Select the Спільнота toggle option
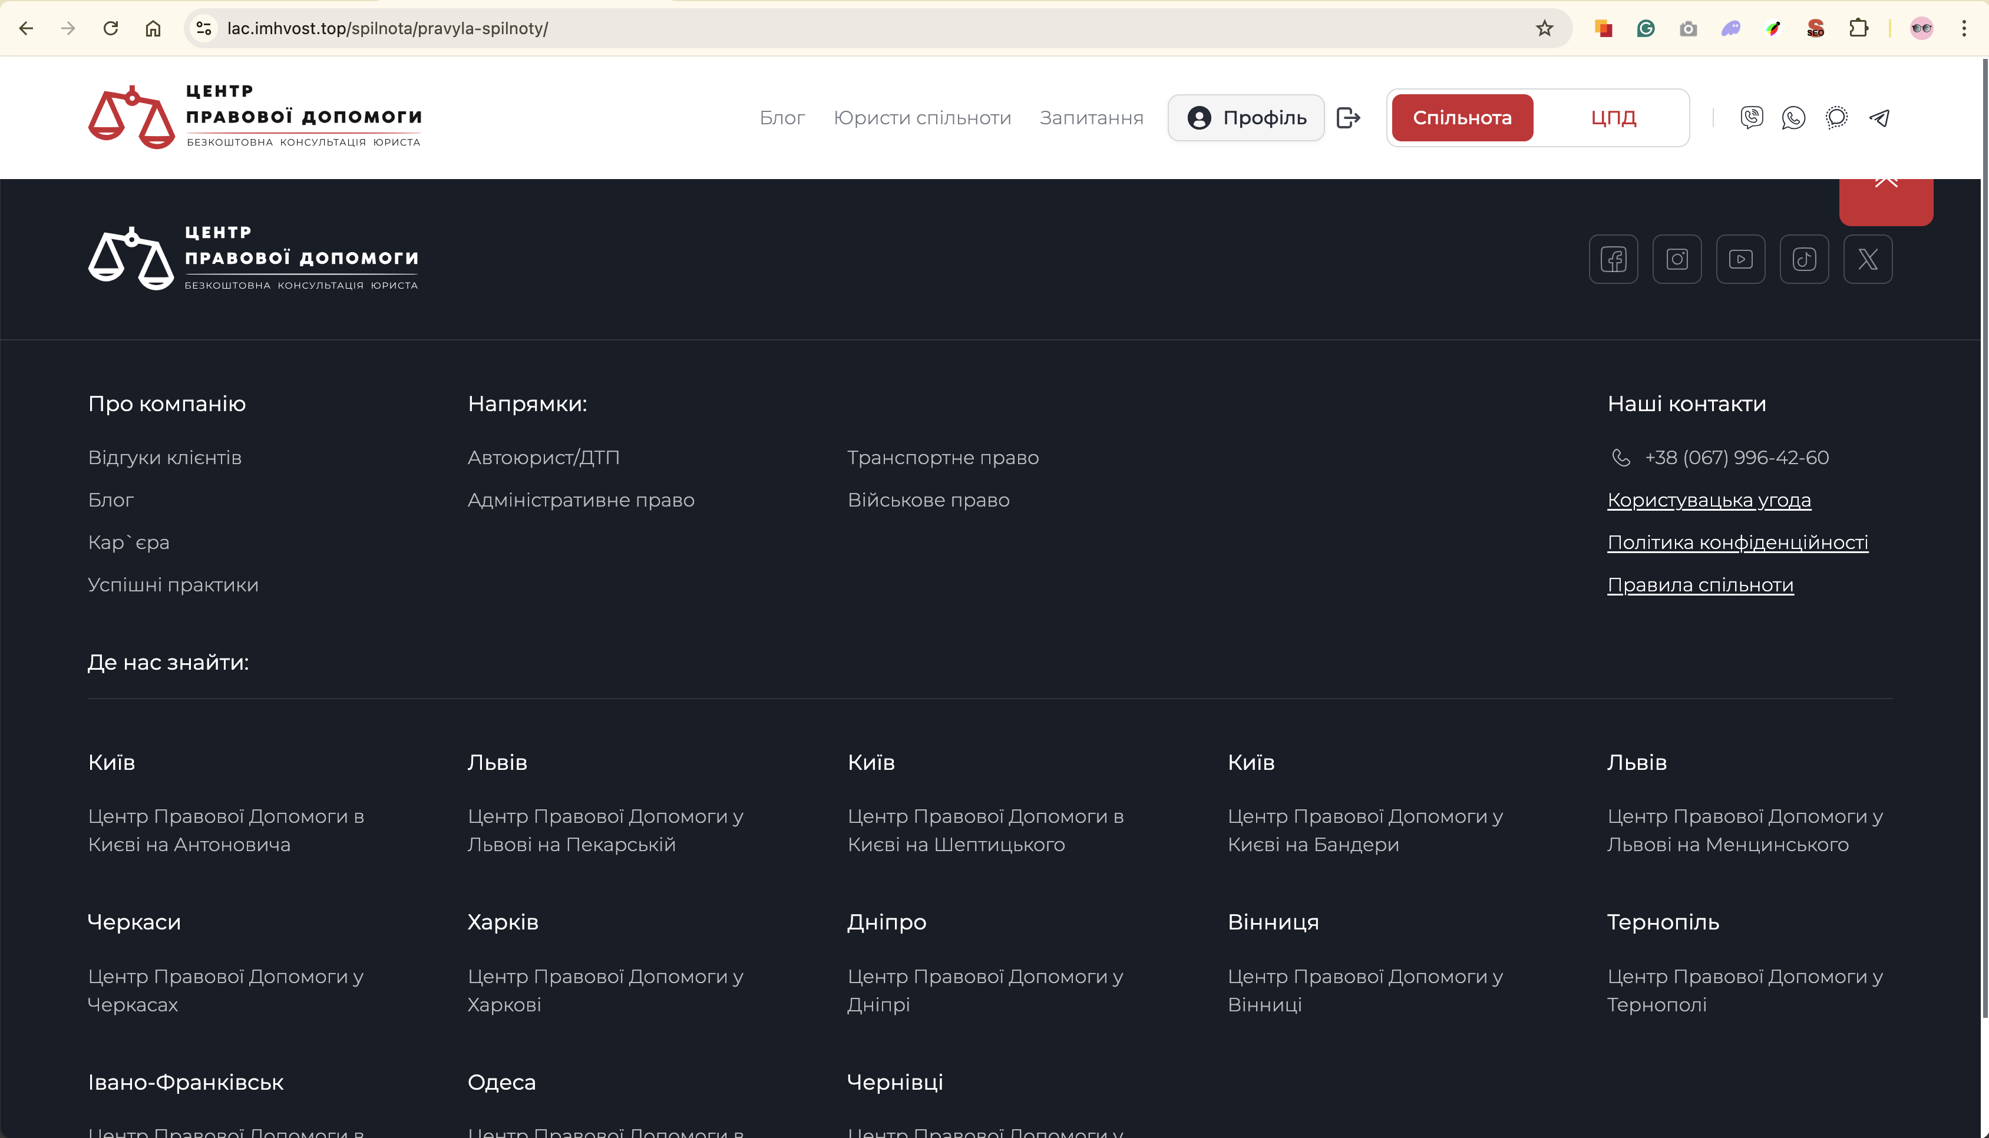 tap(1462, 118)
